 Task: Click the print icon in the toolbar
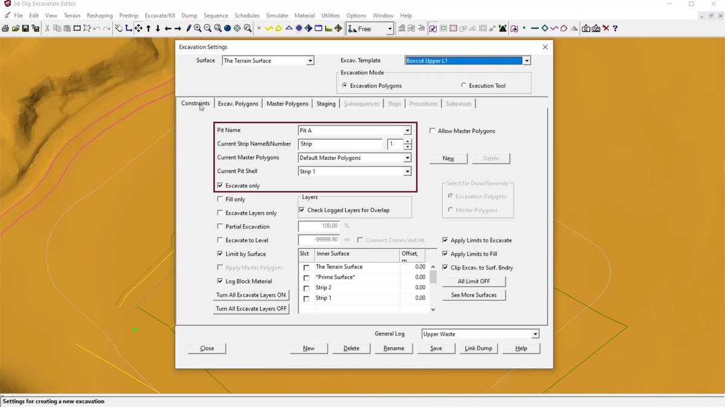click(x=5, y=28)
